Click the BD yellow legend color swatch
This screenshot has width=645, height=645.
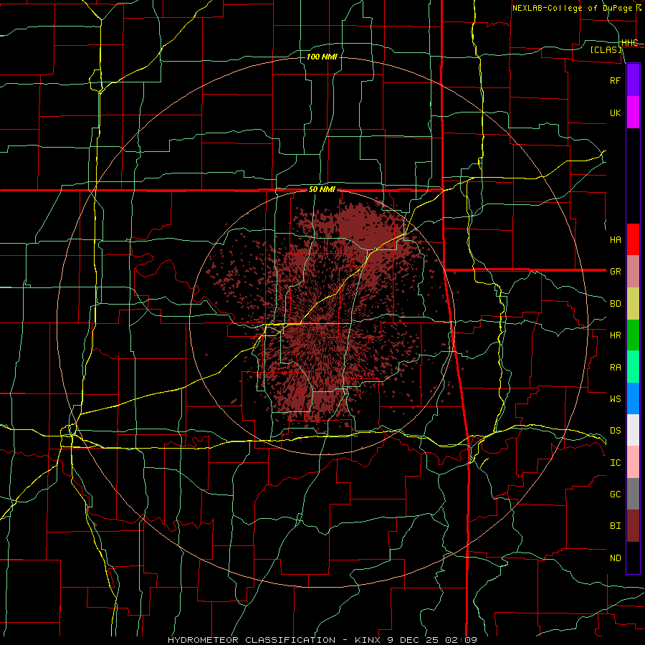tap(633, 304)
